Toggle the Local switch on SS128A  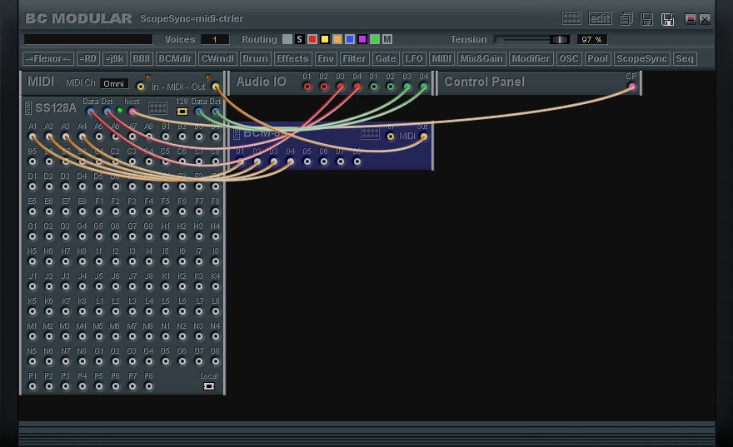209,386
